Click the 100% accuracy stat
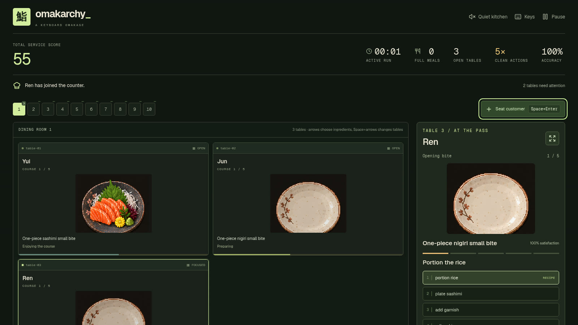Viewport: 578px width, 325px height. pyautogui.click(x=552, y=55)
